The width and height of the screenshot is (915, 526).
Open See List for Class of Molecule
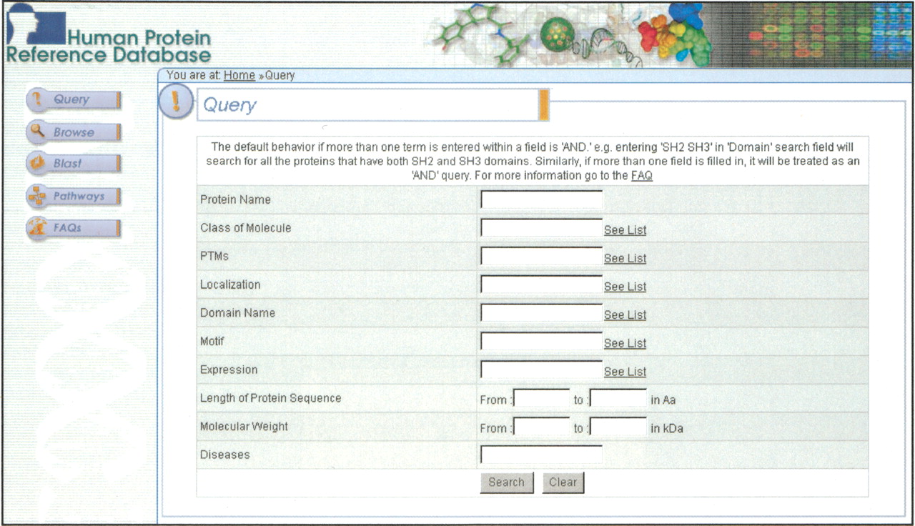point(625,230)
